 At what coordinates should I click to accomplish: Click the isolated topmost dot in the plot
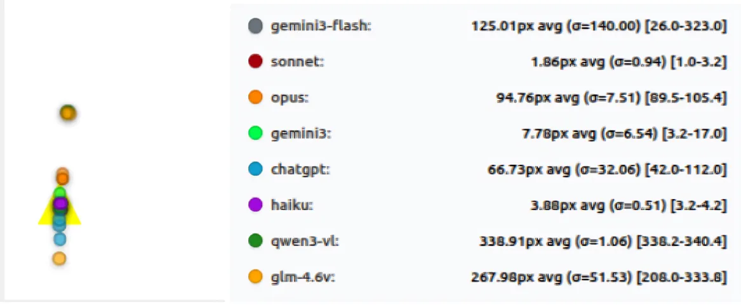pos(68,114)
